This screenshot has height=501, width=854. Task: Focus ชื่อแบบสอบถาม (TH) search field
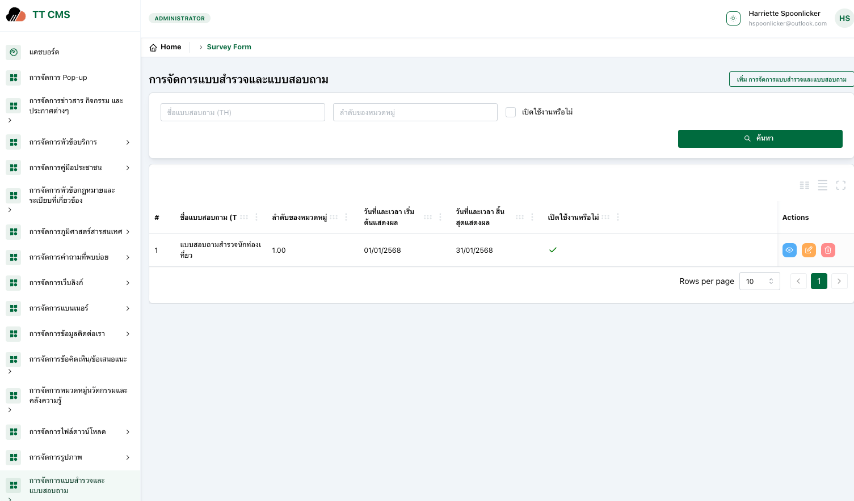pos(243,112)
